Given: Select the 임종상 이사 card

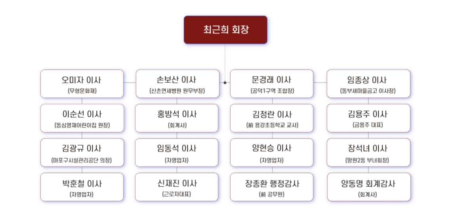Looking at the screenshot, I should 368,83.
